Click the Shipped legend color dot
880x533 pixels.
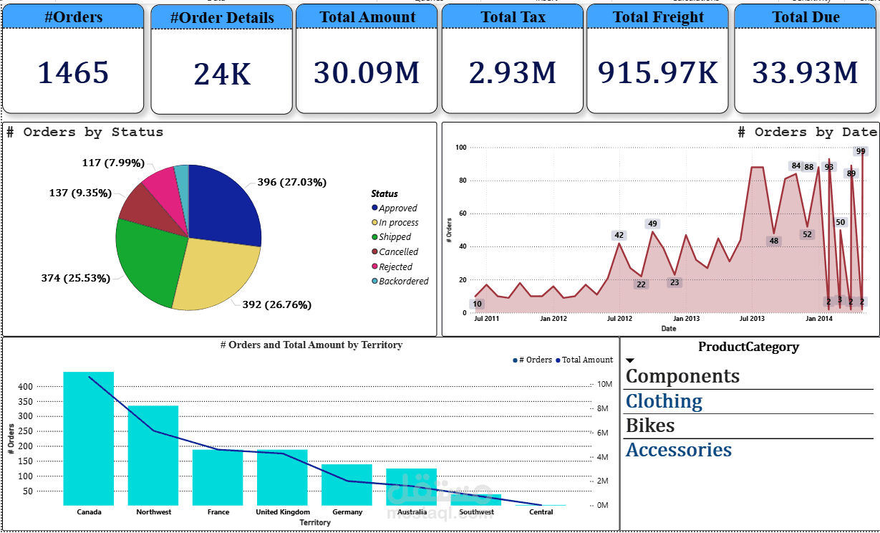(x=374, y=237)
